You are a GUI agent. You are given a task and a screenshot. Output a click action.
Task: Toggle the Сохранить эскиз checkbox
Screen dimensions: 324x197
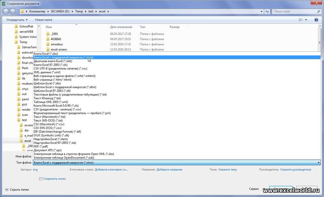41,178
